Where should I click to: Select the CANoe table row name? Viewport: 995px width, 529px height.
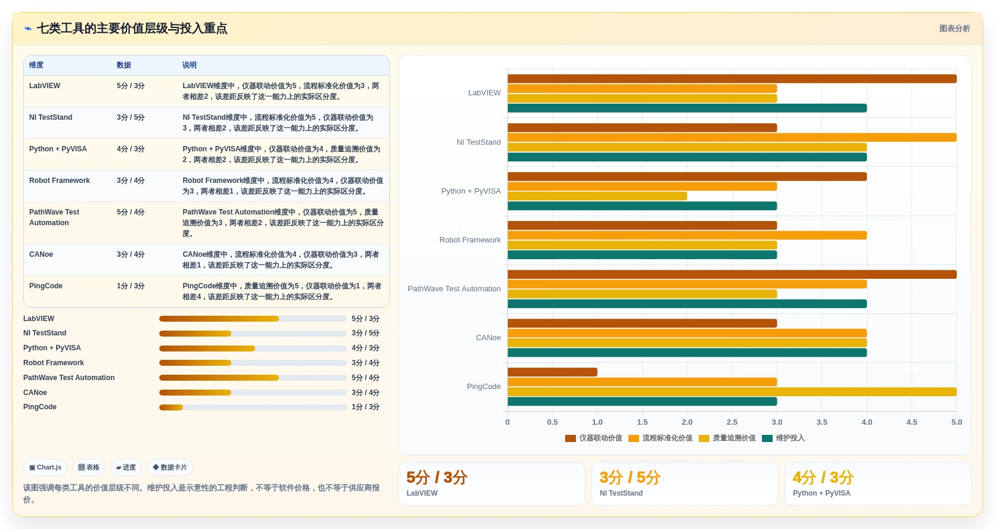click(41, 254)
